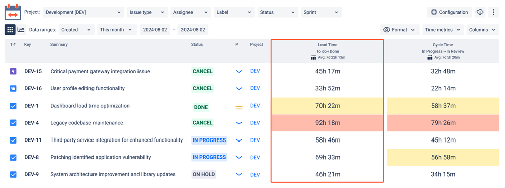Open issue DEV-15 key link
Screen dimensions: 505x188
(33, 71)
